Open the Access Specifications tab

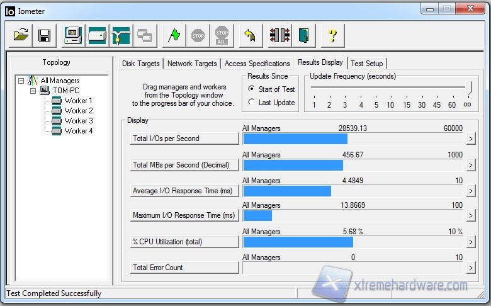coord(257,64)
